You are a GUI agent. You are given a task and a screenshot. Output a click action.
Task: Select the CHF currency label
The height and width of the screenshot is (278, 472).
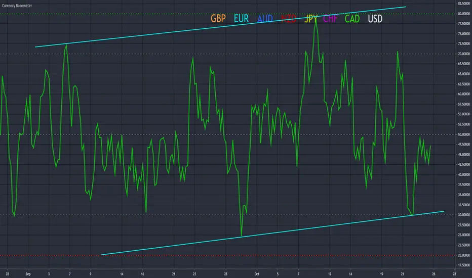coord(330,19)
